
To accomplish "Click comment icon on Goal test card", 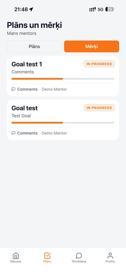I will coord(13,133).
